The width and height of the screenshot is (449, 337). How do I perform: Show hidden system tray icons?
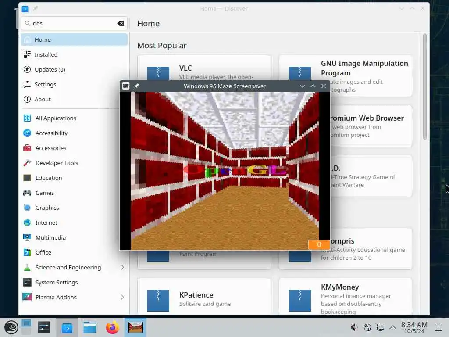pyautogui.click(x=393, y=327)
